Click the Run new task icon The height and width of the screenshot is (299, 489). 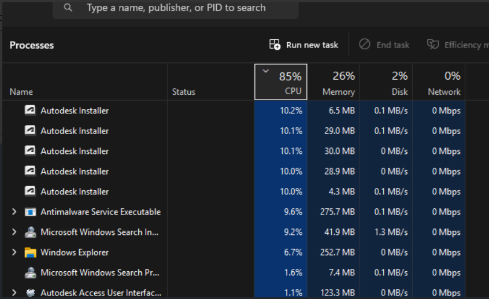click(275, 45)
